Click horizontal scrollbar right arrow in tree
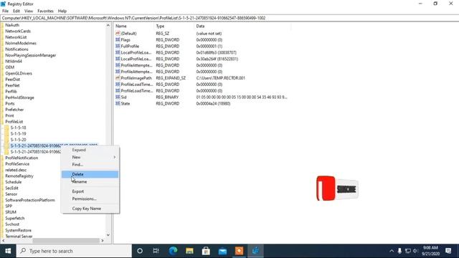 point(103,241)
